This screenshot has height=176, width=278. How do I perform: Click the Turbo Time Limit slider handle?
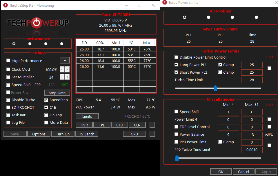(215, 88)
